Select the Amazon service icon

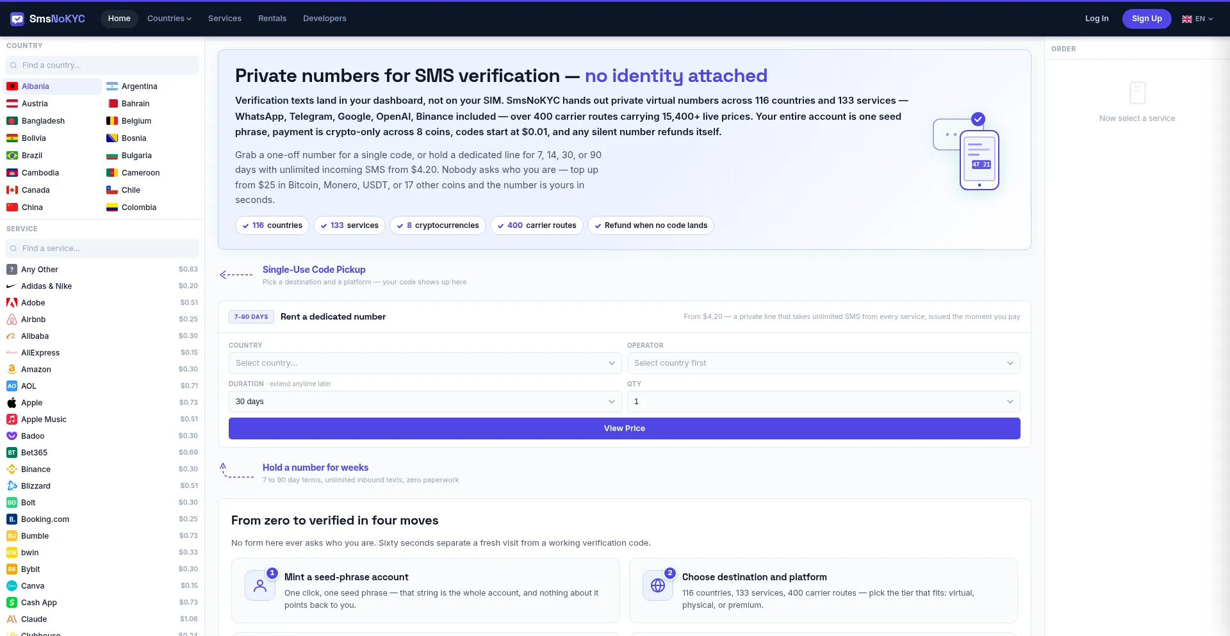point(12,370)
